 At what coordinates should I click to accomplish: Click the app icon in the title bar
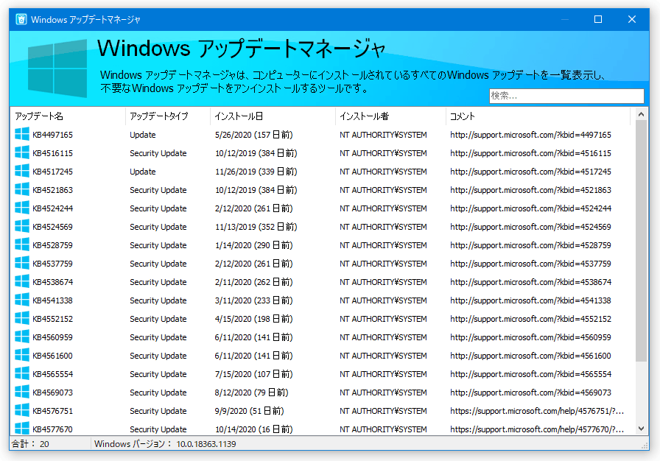click(21, 19)
